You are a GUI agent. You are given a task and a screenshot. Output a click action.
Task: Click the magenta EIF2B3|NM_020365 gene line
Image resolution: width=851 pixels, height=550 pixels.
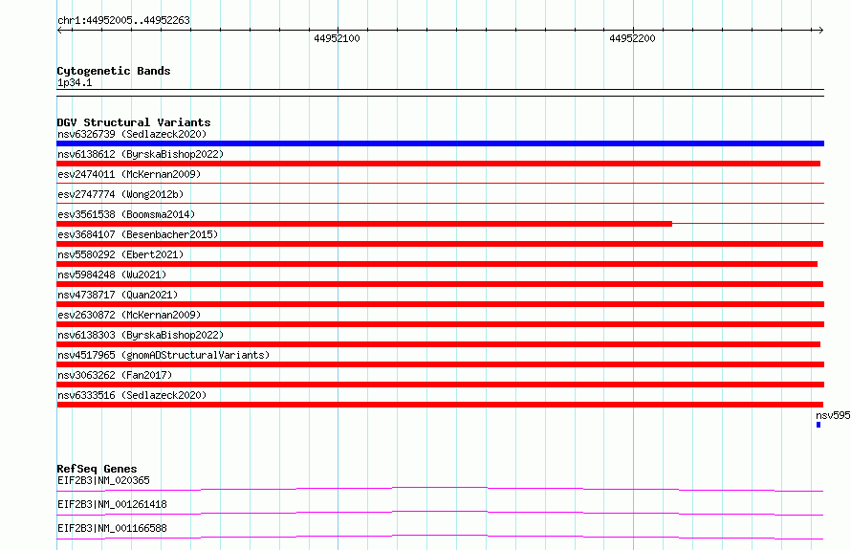pos(440,489)
